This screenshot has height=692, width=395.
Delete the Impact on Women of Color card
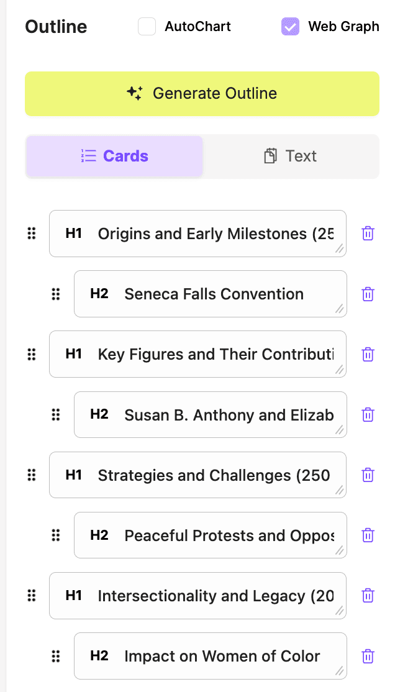(x=368, y=656)
